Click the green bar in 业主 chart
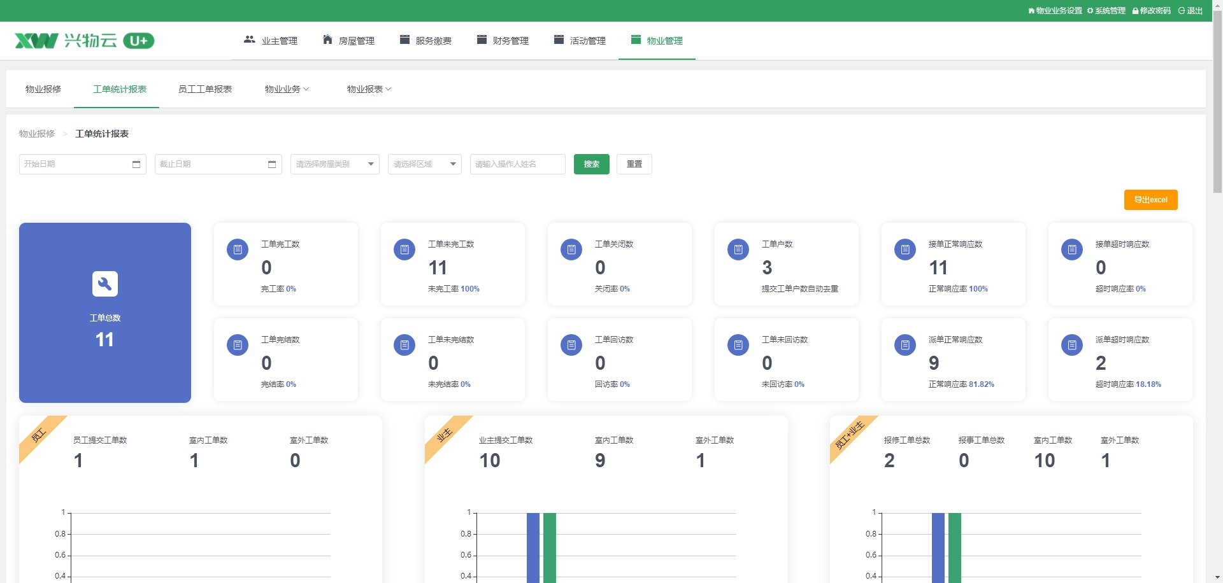1223x583 pixels. (x=550, y=548)
